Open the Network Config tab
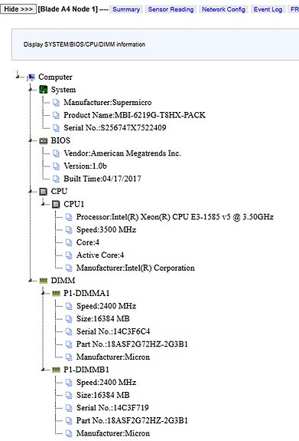 coord(223,9)
